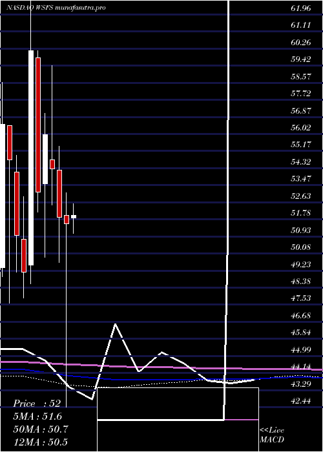
Task: Click the 56.02 price axis label
Action: click(301, 128)
